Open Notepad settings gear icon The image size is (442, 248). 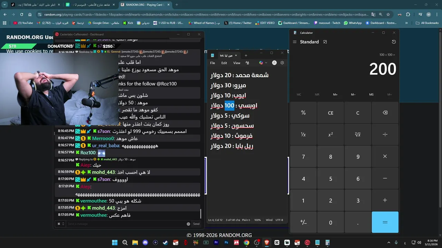(x=282, y=63)
